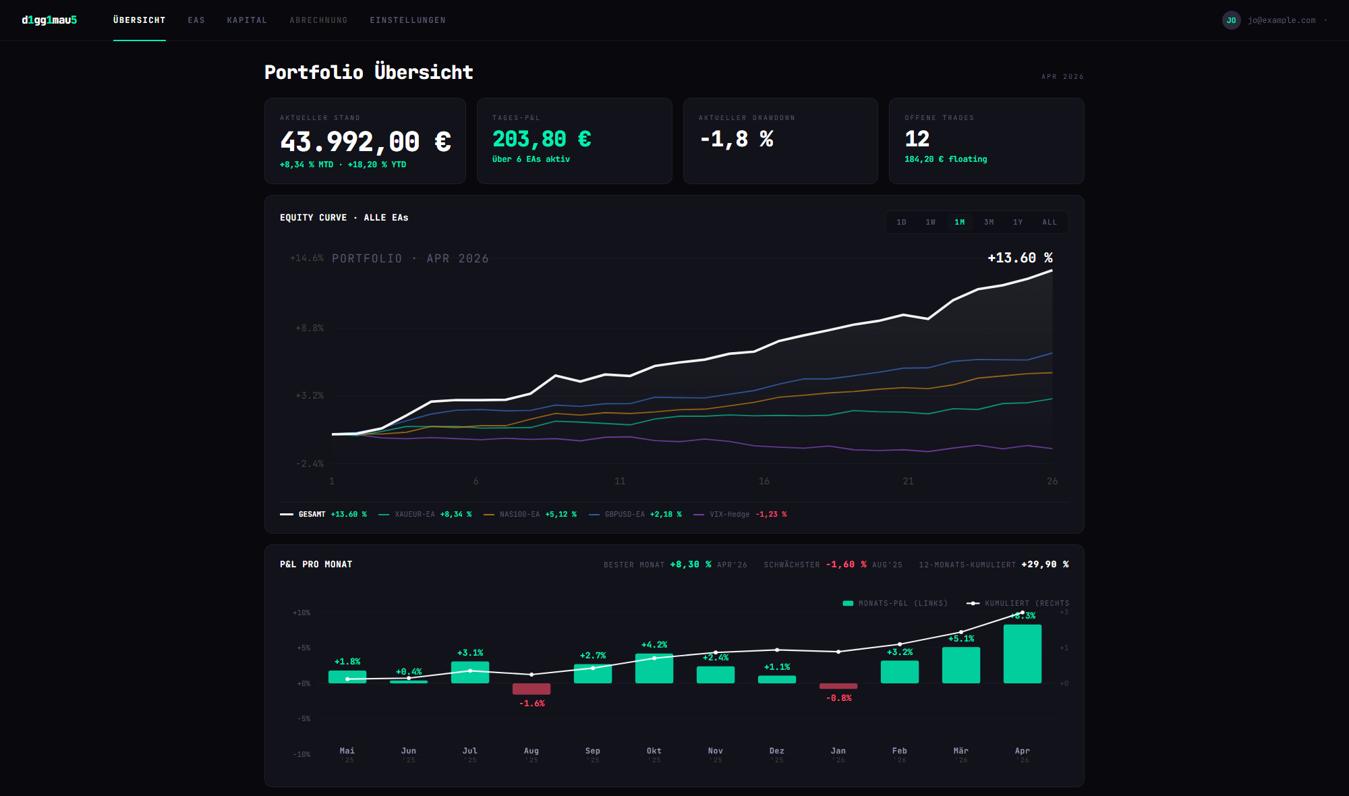Click the Jun '25 monthly bar
This screenshot has width=1349, height=796.
tap(409, 682)
